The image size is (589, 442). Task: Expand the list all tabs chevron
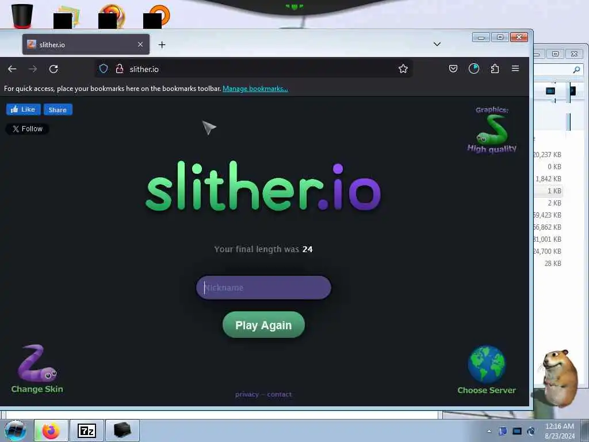(x=437, y=44)
